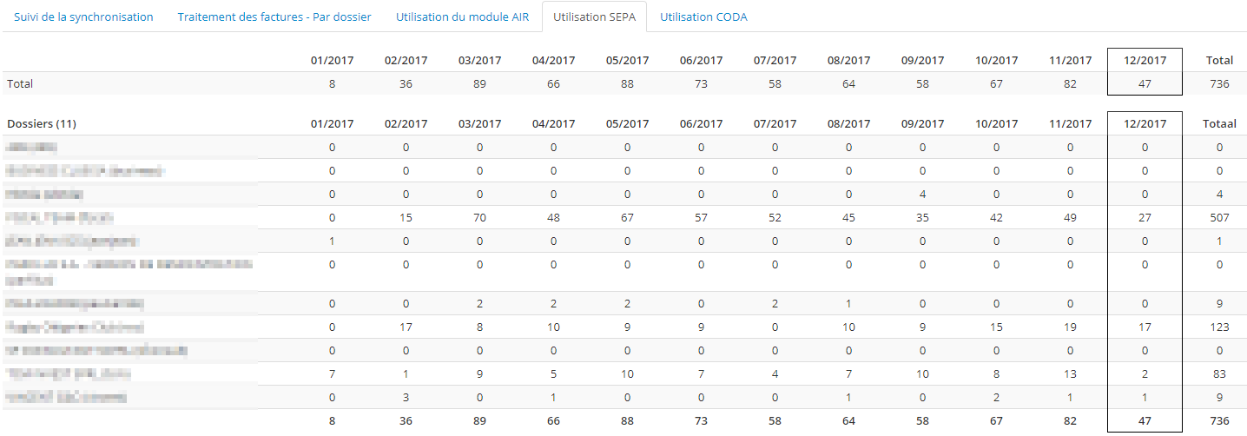Switch to Traitement des factures - Par dossier tab
This screenshot has width=1247, height=436.
274,17
